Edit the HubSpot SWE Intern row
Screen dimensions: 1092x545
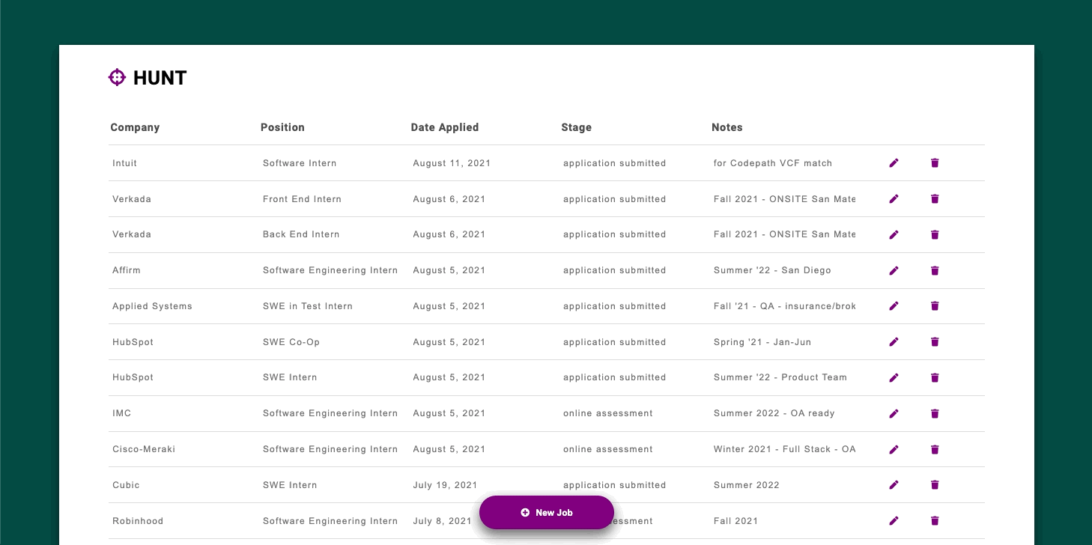[894, 377]
